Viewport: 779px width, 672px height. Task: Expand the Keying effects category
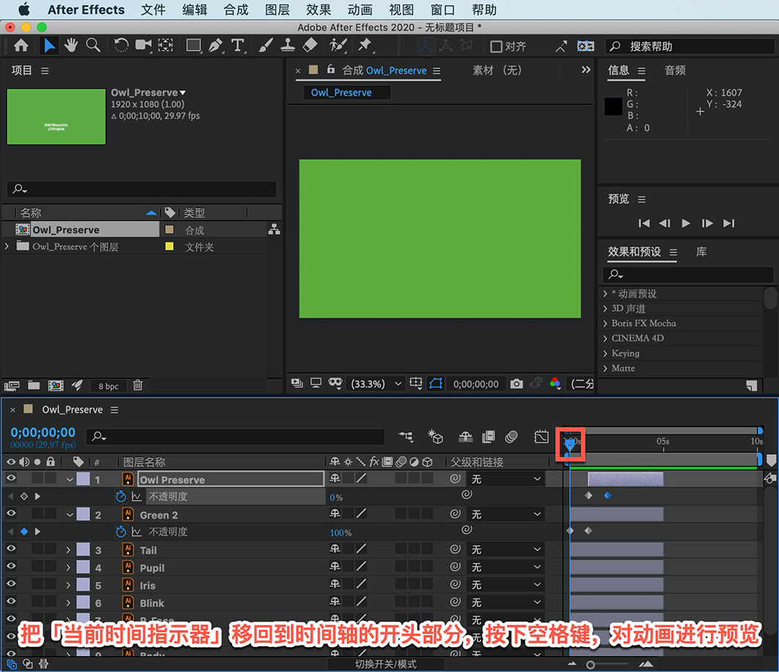pos(605,354)
